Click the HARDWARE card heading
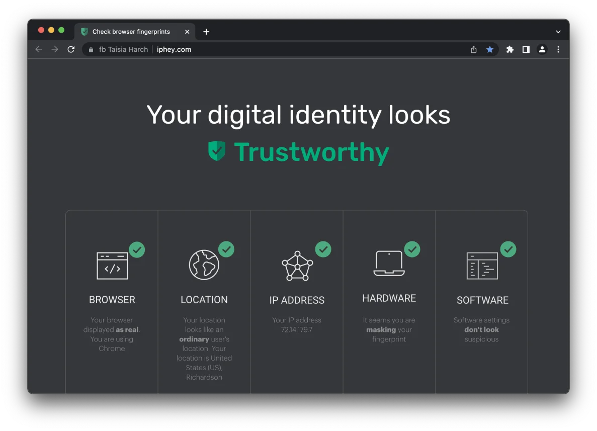Viewport: 597px width, 431px height. coord(389,298)
